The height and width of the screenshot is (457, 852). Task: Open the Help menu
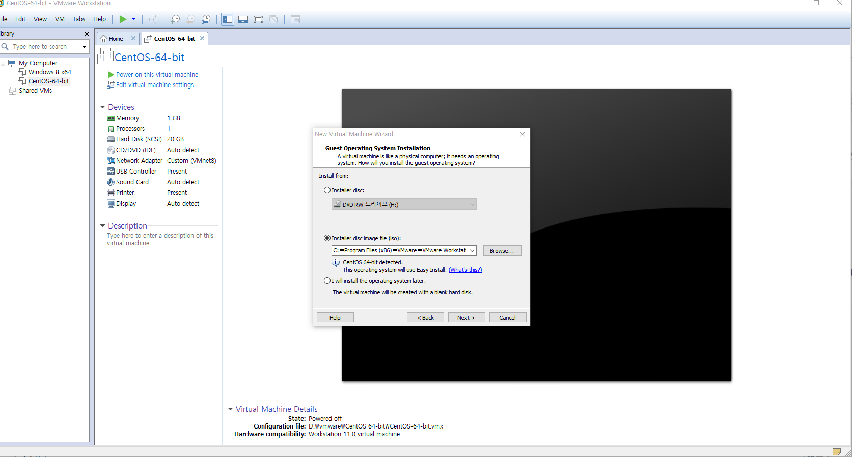[99, 19]
